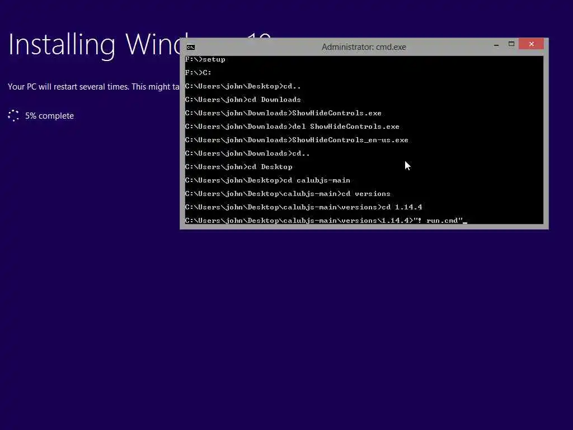Click the "Installing Wind" setup heading
This screenshot has height=430, width=573.
94,45
